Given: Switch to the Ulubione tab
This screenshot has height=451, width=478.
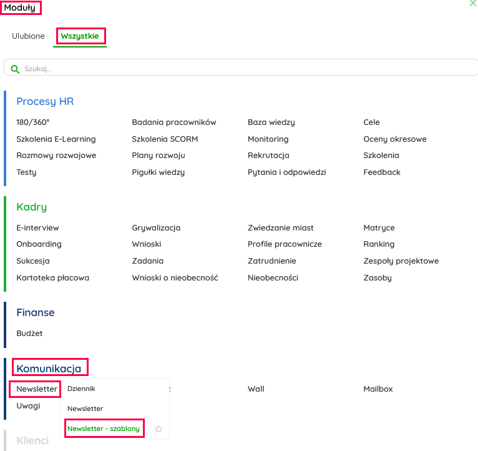Looking at the screenshot, I should point(28,36).
